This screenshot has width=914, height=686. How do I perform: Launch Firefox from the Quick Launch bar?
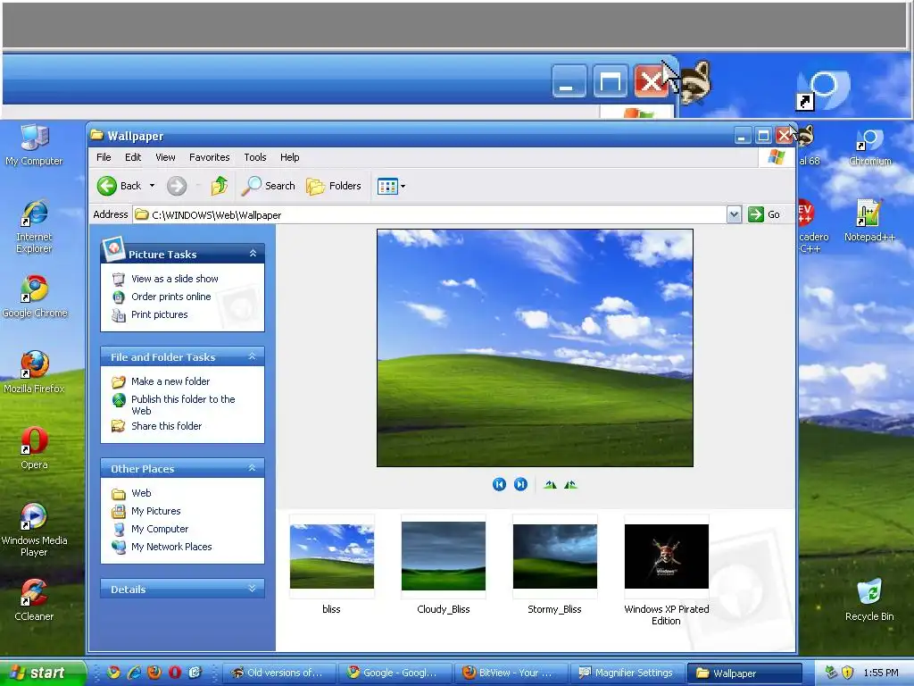coord(154,673)
